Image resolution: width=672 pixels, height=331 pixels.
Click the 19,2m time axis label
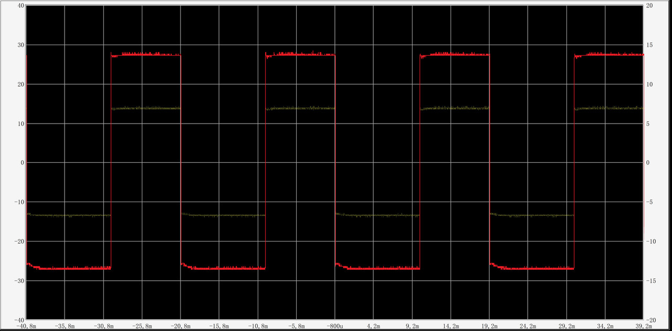point(489,326)
